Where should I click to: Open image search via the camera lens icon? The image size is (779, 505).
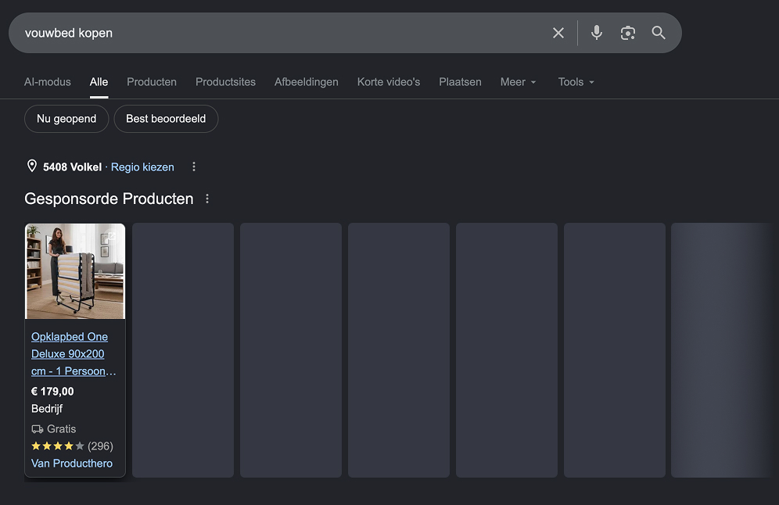628,33
